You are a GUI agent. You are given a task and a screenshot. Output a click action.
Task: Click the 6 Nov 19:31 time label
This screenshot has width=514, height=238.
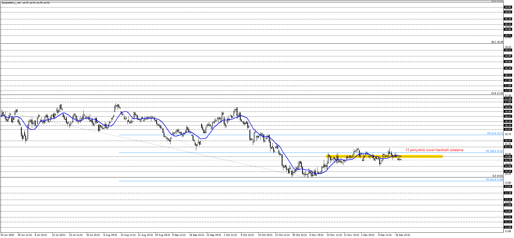coord(317,235)
